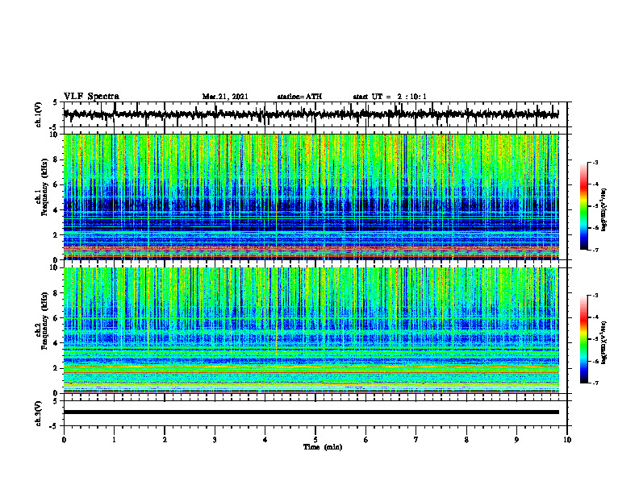The image size is (639, 493).
Task: Click the ch.1 color scale log(PSD) unit label
Action: 604,209
